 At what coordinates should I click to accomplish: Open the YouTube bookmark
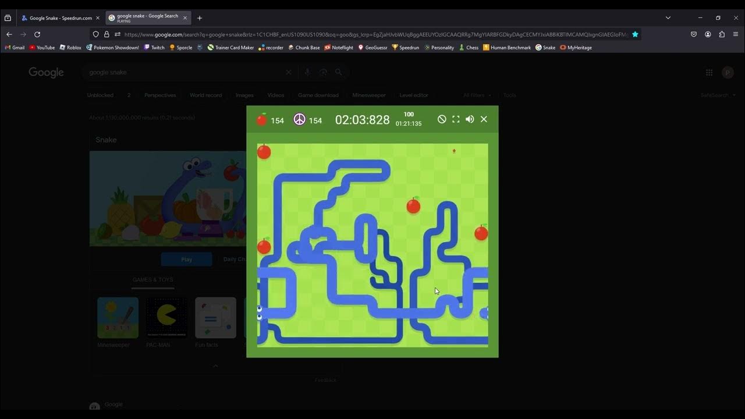tap(42, 48)
